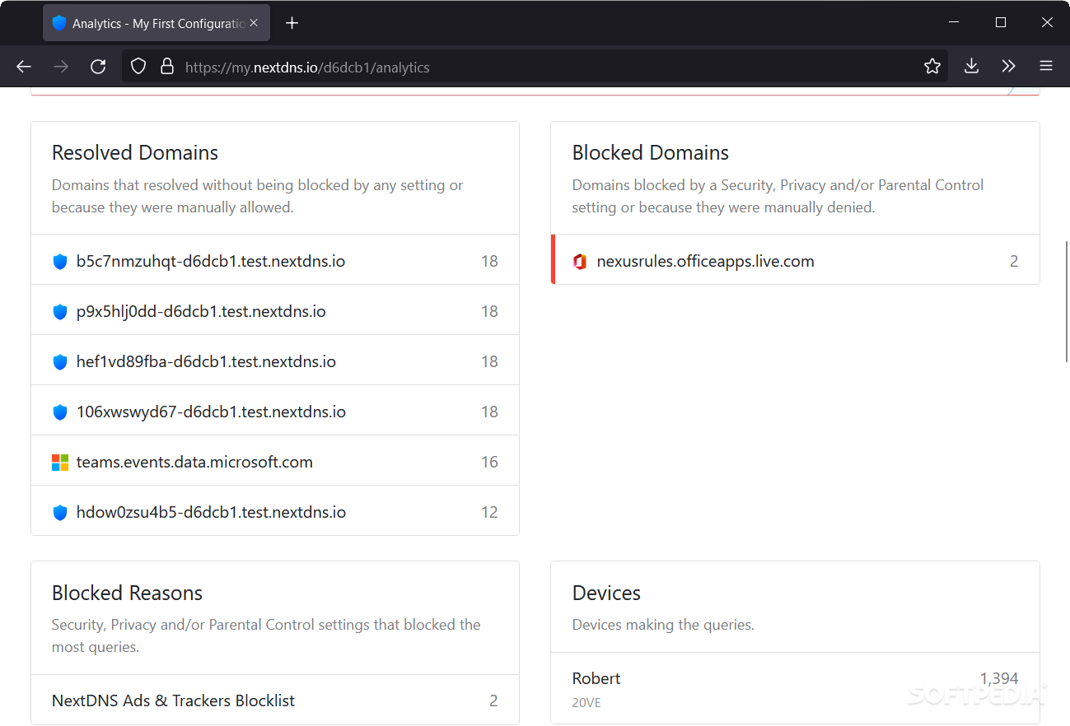Click the browser Forward arrow
The image size is (1070, 726).
[61, 67]
